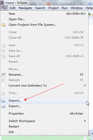93x140 pixels.
Task: Expand the New submenu arrow
Action: [x=85, y=14]
